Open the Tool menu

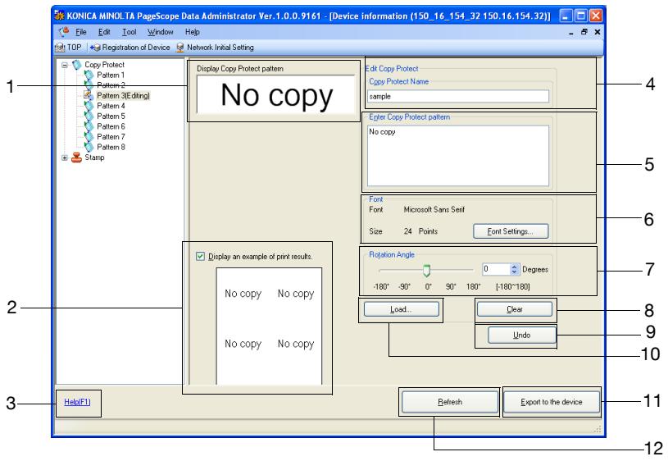click(x=129, y=32)
